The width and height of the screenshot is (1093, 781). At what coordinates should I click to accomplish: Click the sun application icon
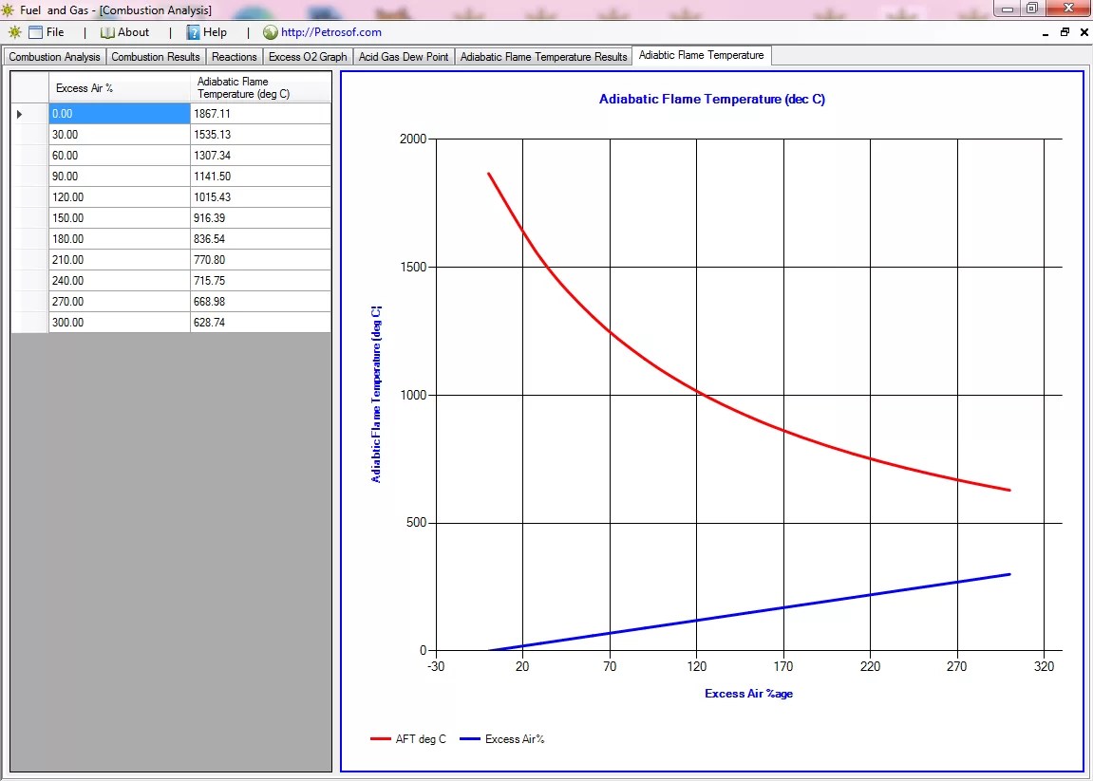pos(13,31)
